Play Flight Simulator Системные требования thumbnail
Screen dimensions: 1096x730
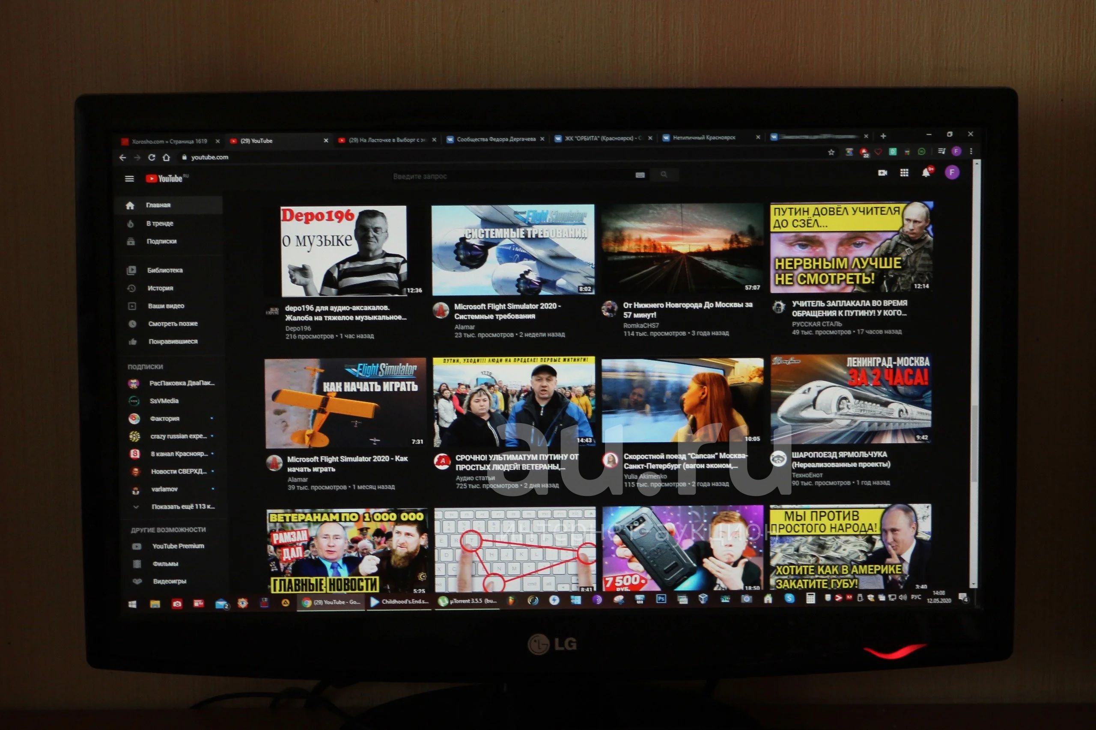point(513,249)
